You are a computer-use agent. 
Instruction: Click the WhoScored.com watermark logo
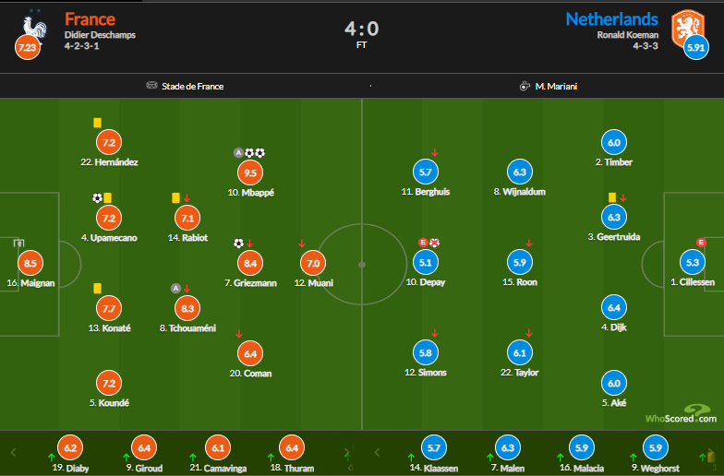(x=679, y=416)
